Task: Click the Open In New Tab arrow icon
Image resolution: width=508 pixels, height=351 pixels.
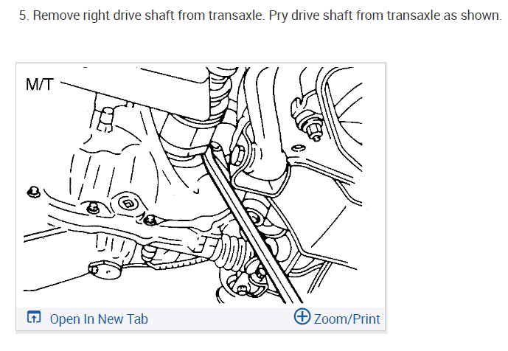Action: (34, 317)
